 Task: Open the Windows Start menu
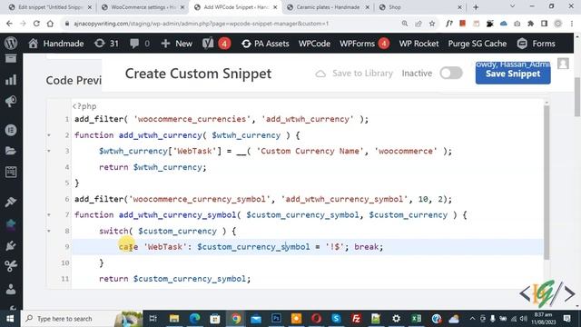pyautogui.click(x=10, y=319)
